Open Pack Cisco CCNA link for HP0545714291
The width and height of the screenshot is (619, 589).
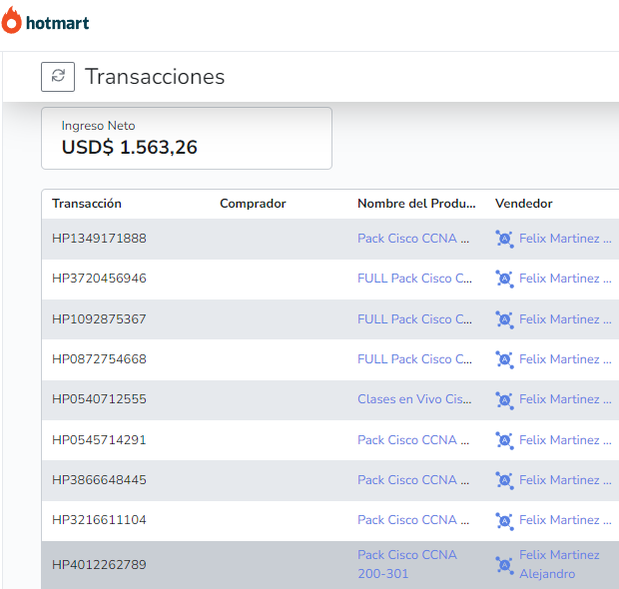[x=413, y=440]
